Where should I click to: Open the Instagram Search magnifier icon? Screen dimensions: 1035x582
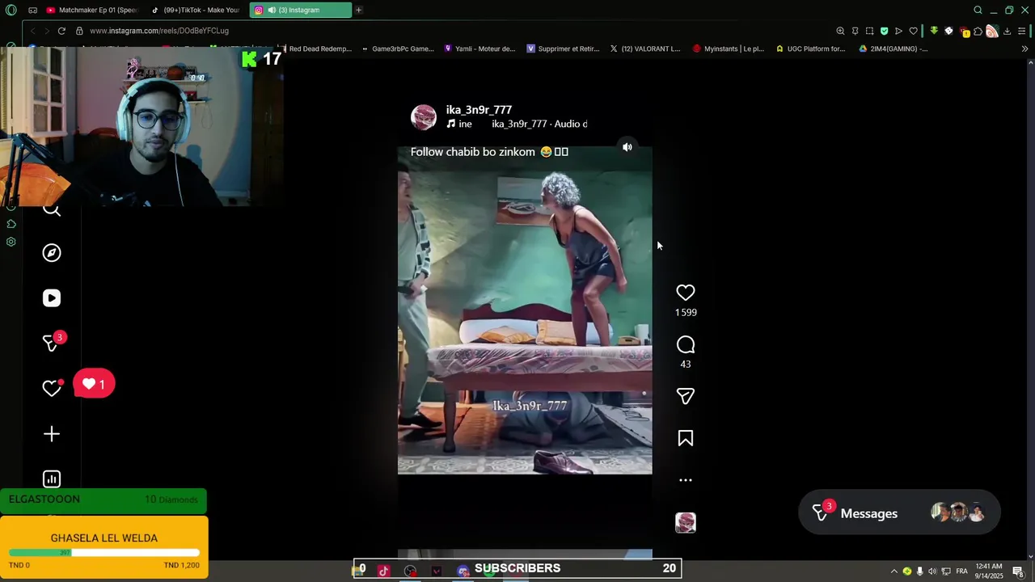pyautogui.click(x=52, y=210)
